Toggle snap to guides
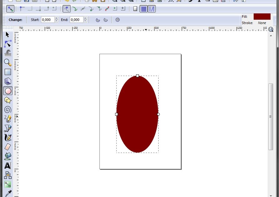 click(152, 9)
